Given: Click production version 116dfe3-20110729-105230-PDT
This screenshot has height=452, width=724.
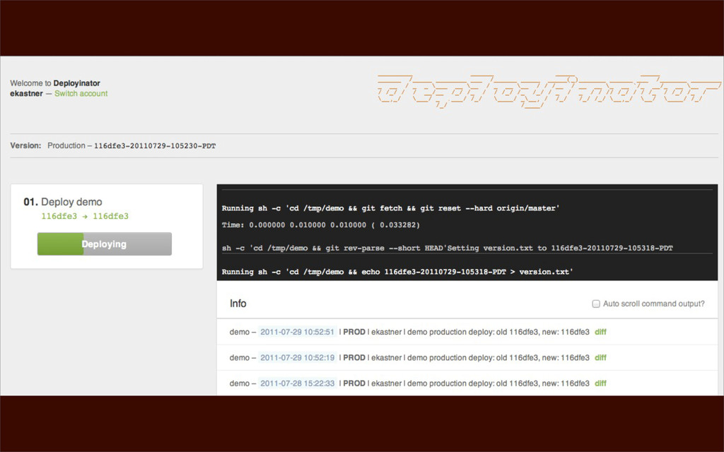Looking at the screenshot, I should (x=155, y=145).
